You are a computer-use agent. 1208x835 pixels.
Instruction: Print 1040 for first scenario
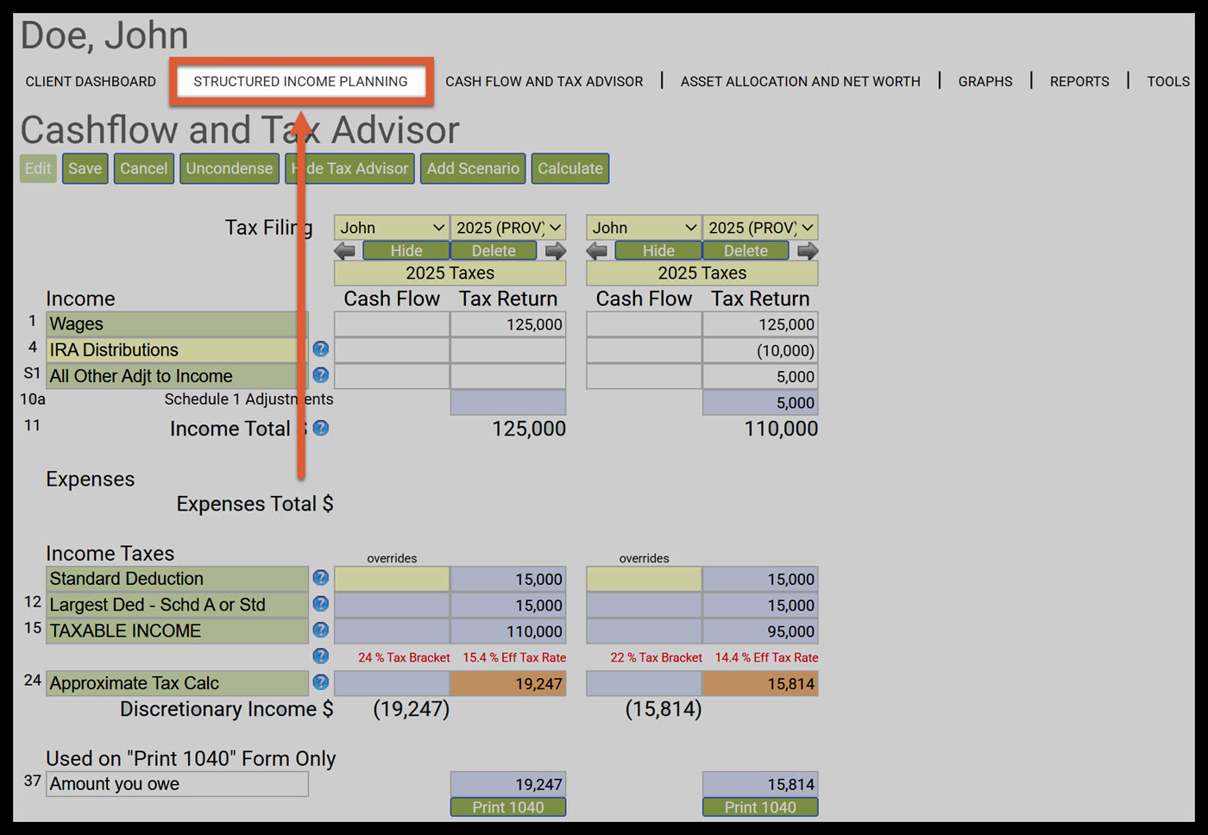(508, 807)
